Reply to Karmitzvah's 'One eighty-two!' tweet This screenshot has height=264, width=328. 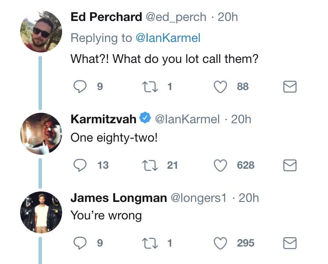[x=79, y=165]
